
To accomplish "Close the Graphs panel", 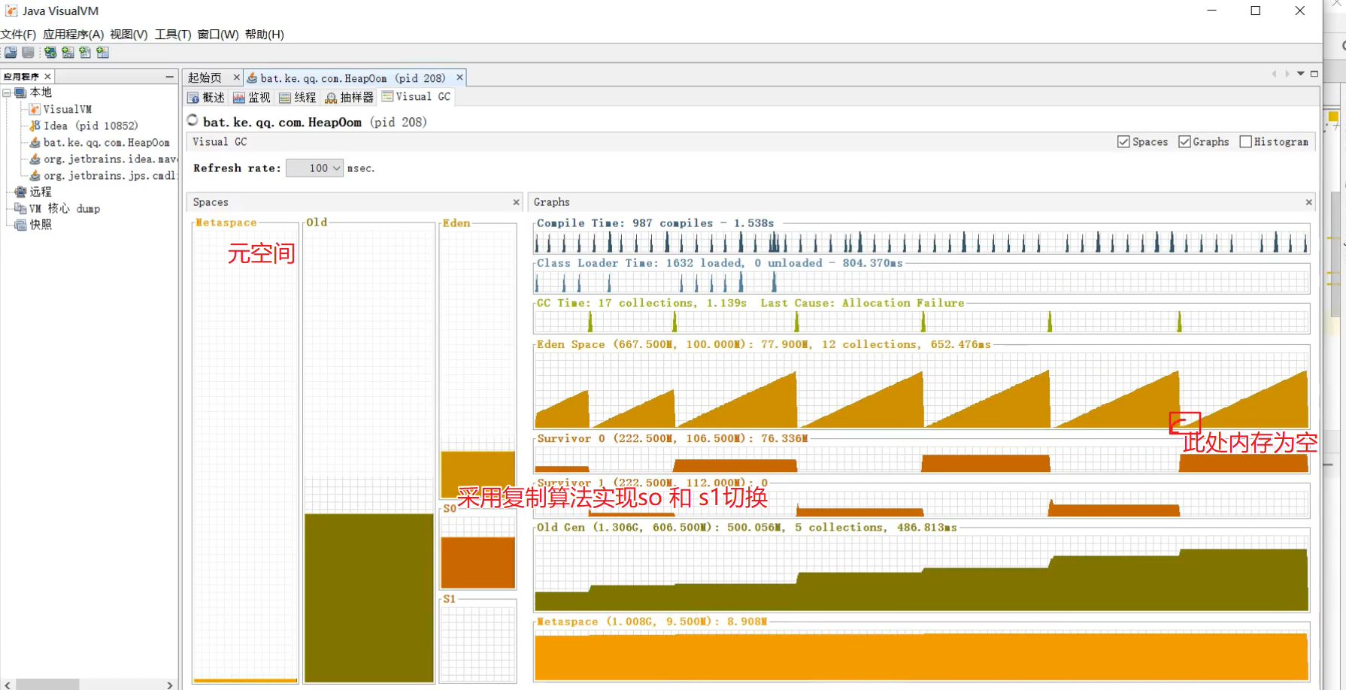I will (x=1308, y=202).
